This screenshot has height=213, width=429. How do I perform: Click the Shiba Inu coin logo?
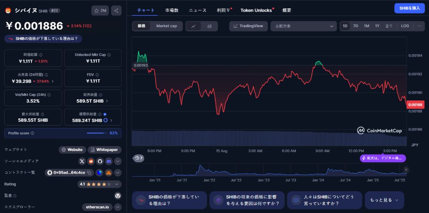[8, 10]
